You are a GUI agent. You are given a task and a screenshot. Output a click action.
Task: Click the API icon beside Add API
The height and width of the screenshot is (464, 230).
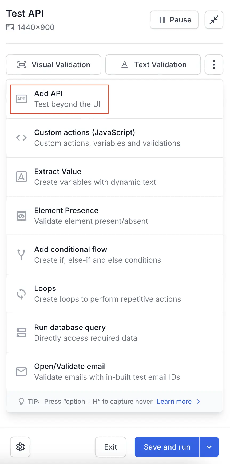(21, 99)
